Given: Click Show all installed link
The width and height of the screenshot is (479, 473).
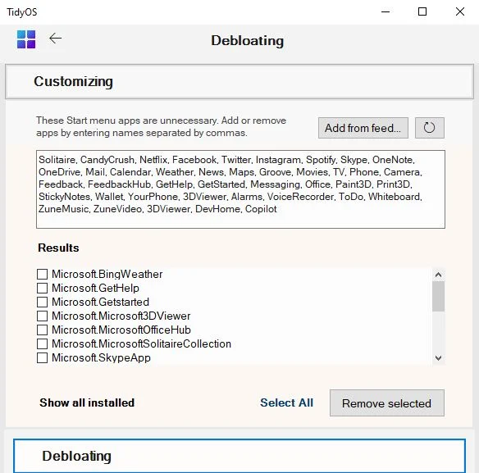Looking at the screenshot, I should (x=87, y=403).
